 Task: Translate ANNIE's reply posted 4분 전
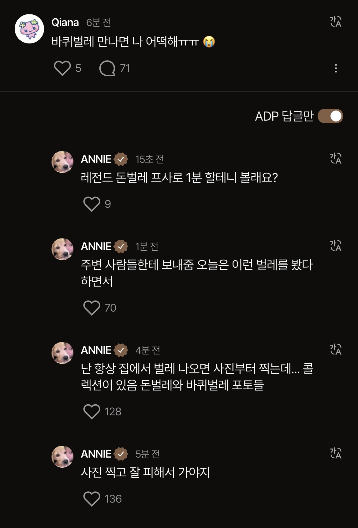tap(336, 350)
